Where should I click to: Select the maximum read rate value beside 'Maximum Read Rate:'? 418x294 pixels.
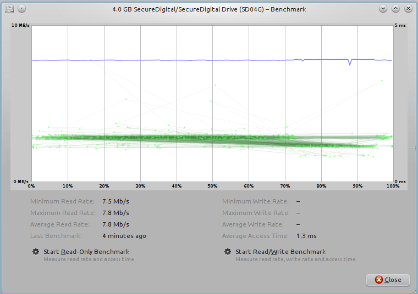tap(116, 213)
